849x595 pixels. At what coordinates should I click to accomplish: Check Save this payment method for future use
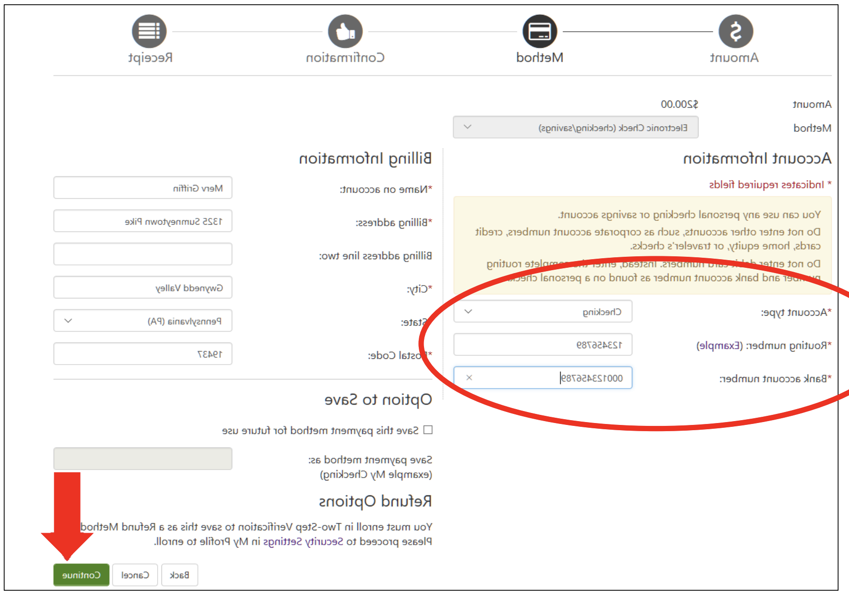428,430
